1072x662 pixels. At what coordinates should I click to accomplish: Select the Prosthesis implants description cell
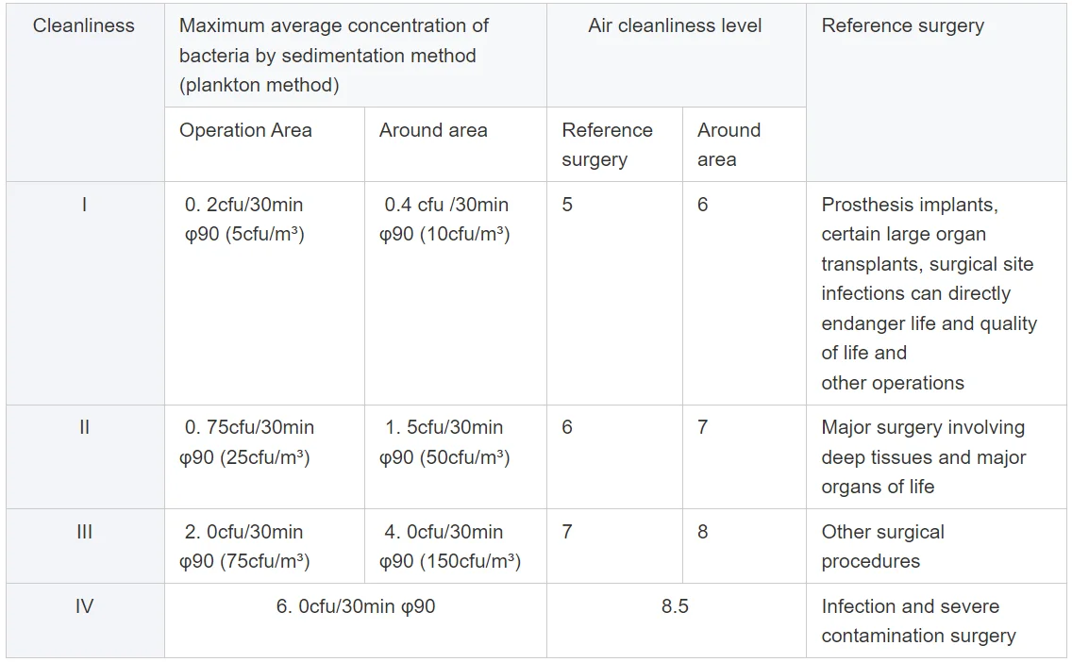click(929, 293)
